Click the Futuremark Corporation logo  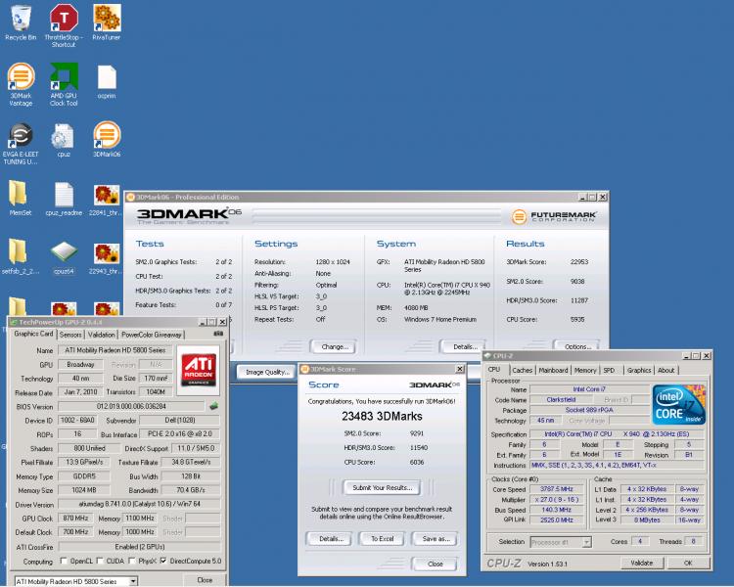(x=554, y=217)
